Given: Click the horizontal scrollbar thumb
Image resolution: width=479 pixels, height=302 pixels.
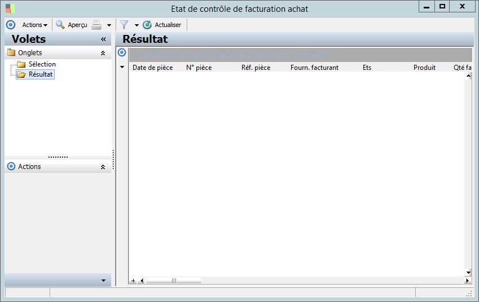Looking at the screenshot, I should point(174,281).
